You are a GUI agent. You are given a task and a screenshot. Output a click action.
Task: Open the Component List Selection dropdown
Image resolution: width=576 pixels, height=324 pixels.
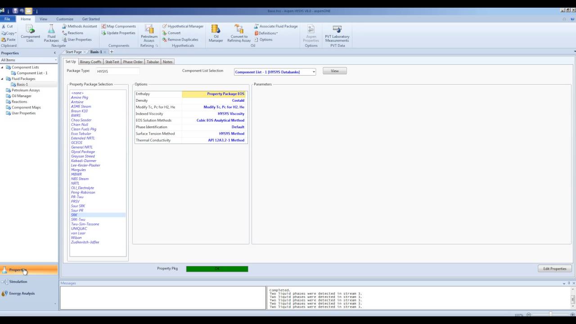(x=314, y=72)
